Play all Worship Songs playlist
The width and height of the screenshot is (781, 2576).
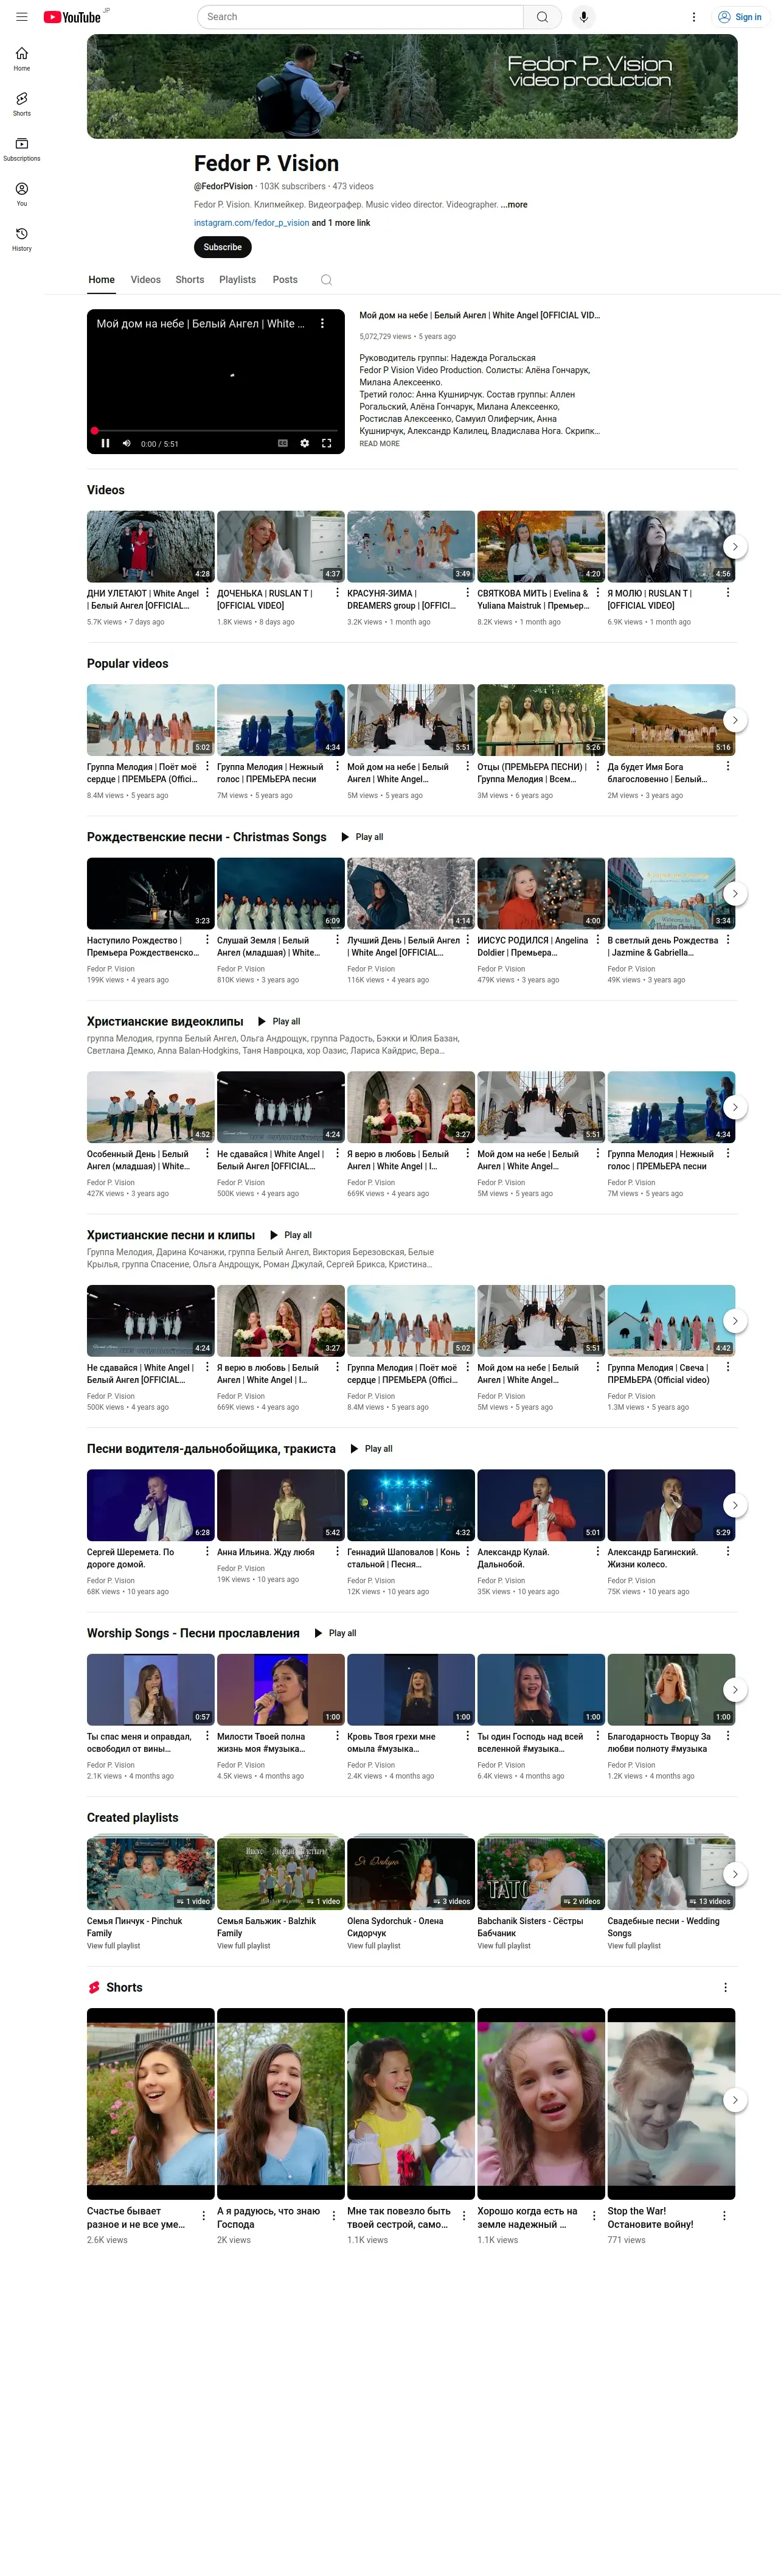tap(336, 1634)
